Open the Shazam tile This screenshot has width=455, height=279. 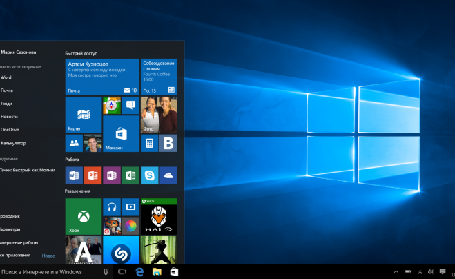tap(120, 250)
